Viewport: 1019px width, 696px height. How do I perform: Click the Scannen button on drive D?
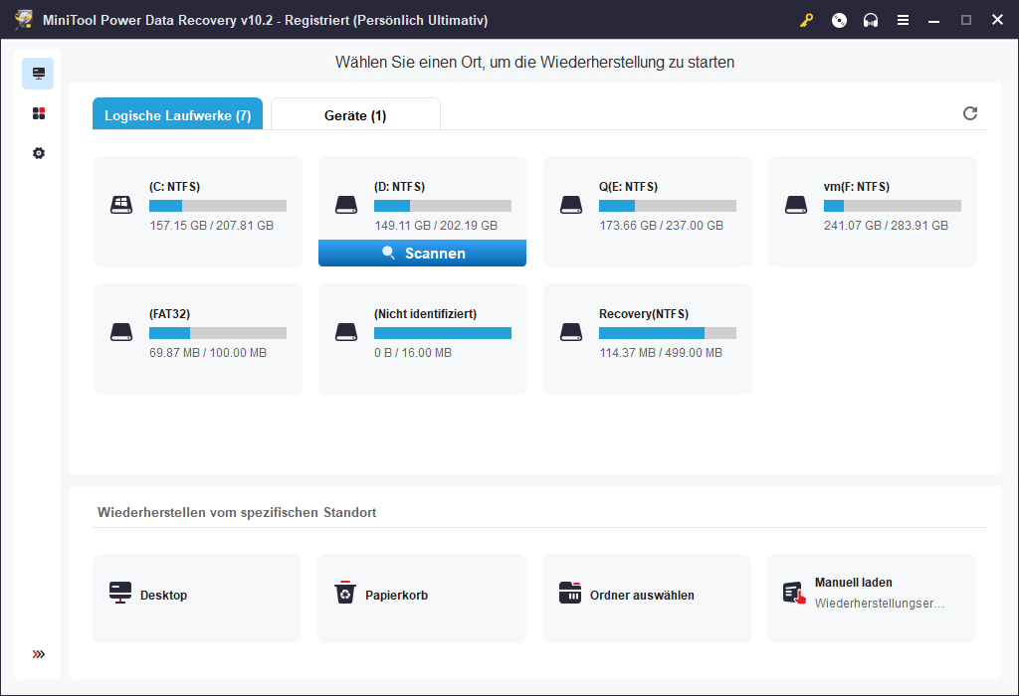tap(422, 254)
